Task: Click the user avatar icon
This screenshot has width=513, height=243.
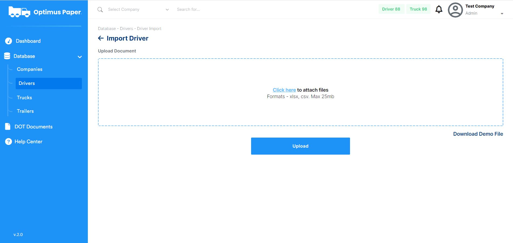Action: pyautogui.click(x=455, y=10)
